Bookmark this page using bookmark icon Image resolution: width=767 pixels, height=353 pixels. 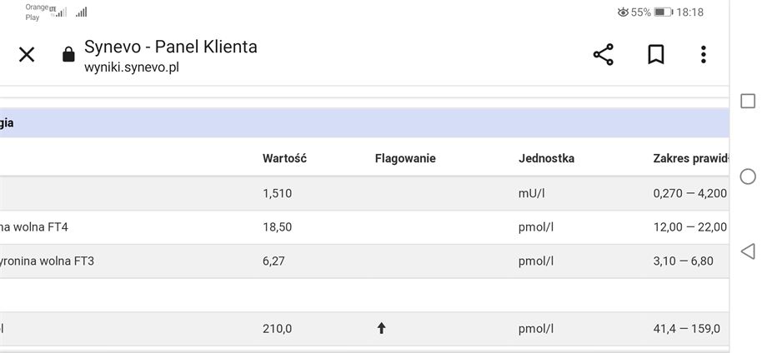coord(655,54)
